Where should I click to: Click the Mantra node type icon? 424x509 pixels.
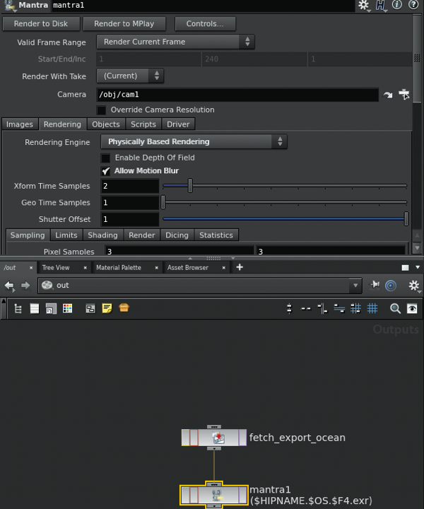(x=10, y=6)
